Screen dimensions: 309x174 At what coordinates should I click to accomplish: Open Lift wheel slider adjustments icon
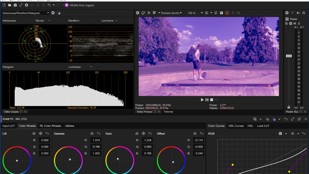[34, 134]
